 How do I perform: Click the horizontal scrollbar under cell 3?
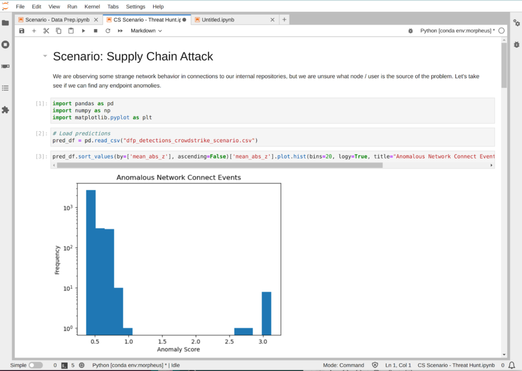point(219,165)
